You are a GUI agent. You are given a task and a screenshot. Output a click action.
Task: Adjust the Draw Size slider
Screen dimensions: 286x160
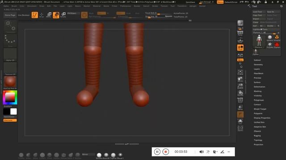(x=159, y=16)
